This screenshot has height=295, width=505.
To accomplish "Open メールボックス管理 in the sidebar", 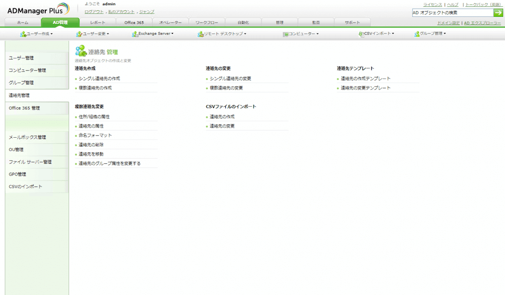I will coord(36,137).
